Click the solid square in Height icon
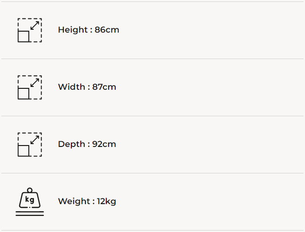Viewport: 305px width, 232px height. (24, 36)
